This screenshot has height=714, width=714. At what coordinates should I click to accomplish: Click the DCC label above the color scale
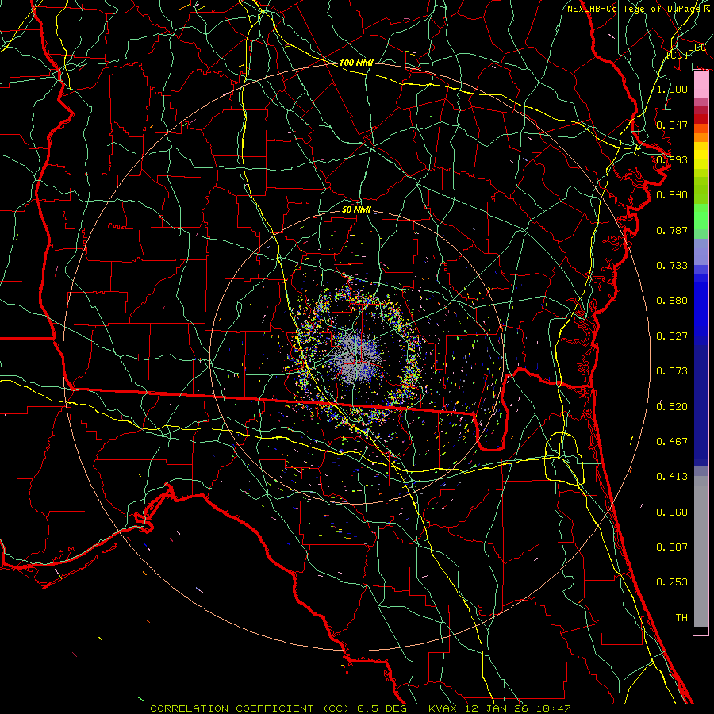(697, 48)
